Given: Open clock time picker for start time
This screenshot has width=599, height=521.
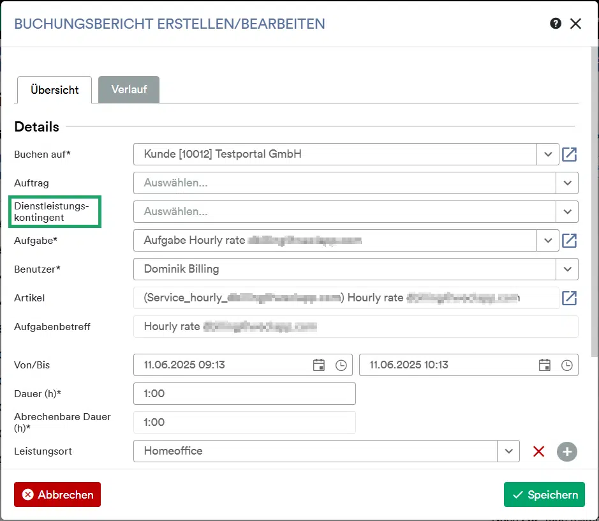Looking at the screenshot, I should click(x=341, y=365).
